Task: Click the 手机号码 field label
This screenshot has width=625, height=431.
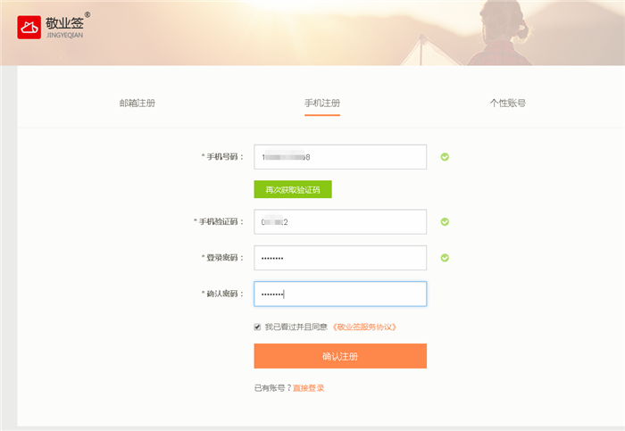Action: 221,157
